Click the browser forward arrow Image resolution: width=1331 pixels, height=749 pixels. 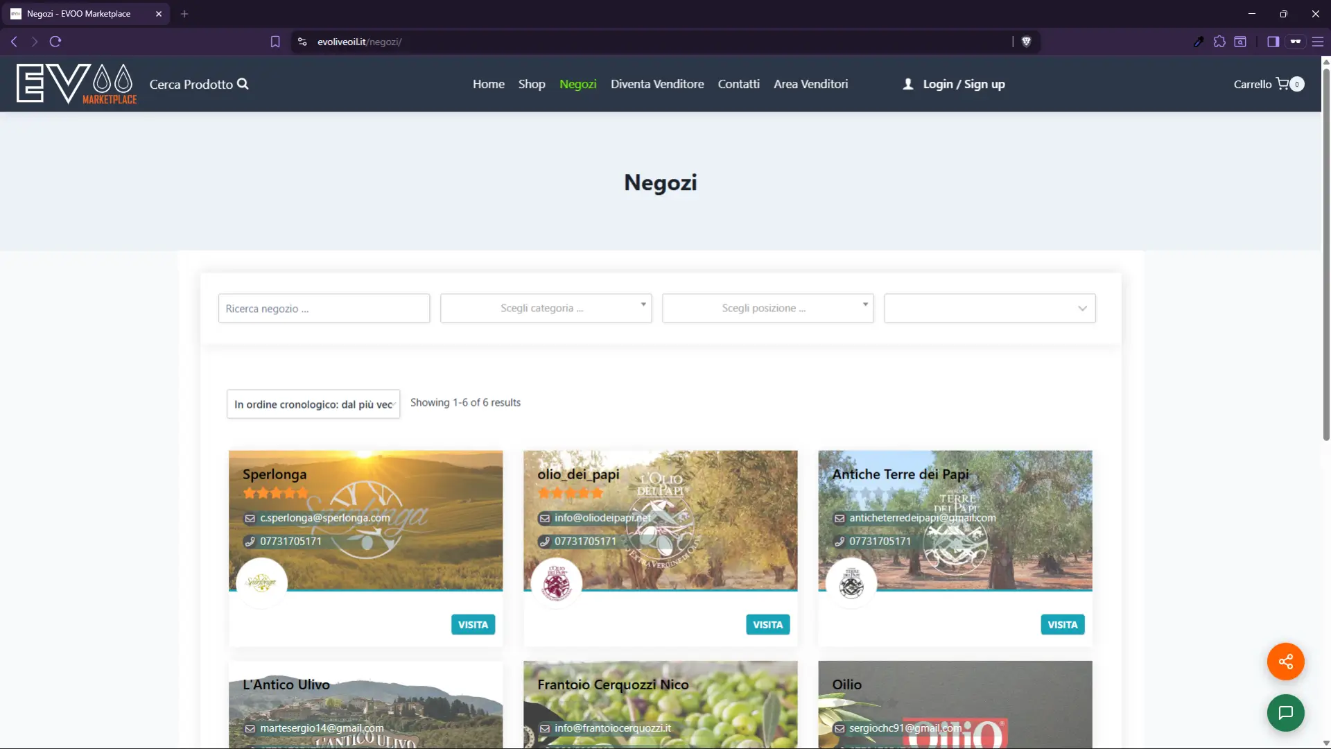34,42
